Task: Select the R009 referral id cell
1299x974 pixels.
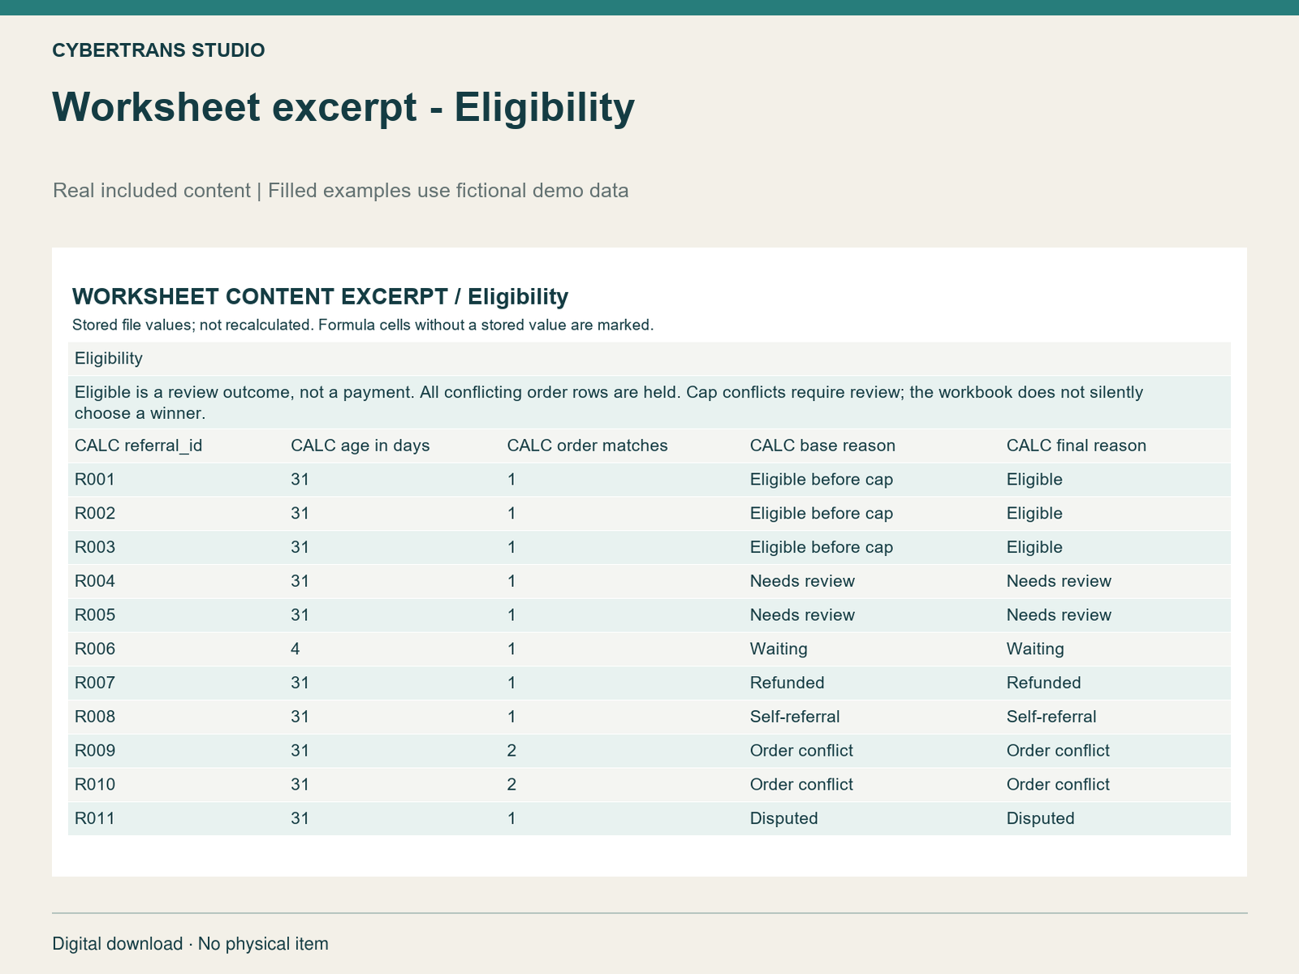Action: 95,751
